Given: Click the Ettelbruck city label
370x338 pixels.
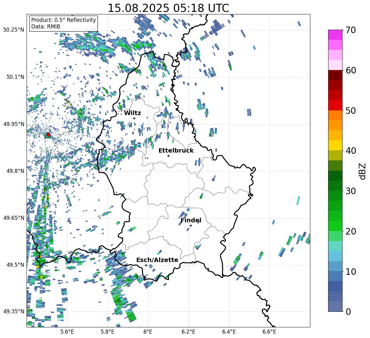Looking at the screenshot, I should 176,151.
